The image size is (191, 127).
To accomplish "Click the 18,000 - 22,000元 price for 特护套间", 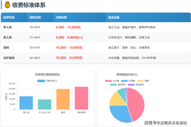I will [69, 58].
